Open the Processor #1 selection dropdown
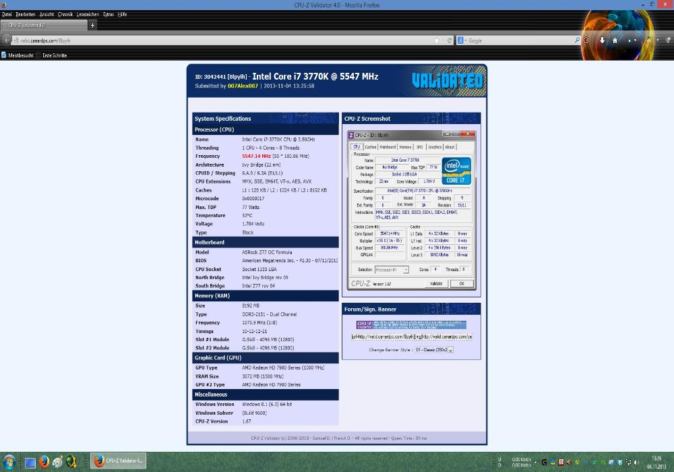 [392, 270]
